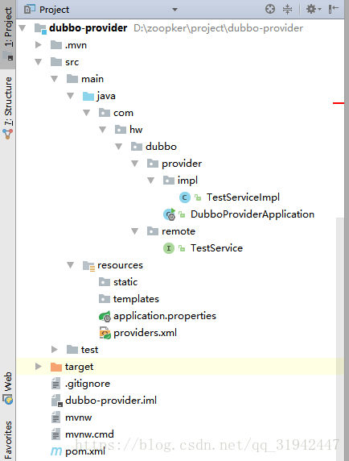Select the .mvn folder row
Viewport: 349px width, 461px height.
(x=180, y=45)
